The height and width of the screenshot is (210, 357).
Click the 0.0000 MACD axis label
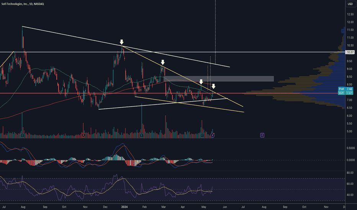tap(350, 160)
